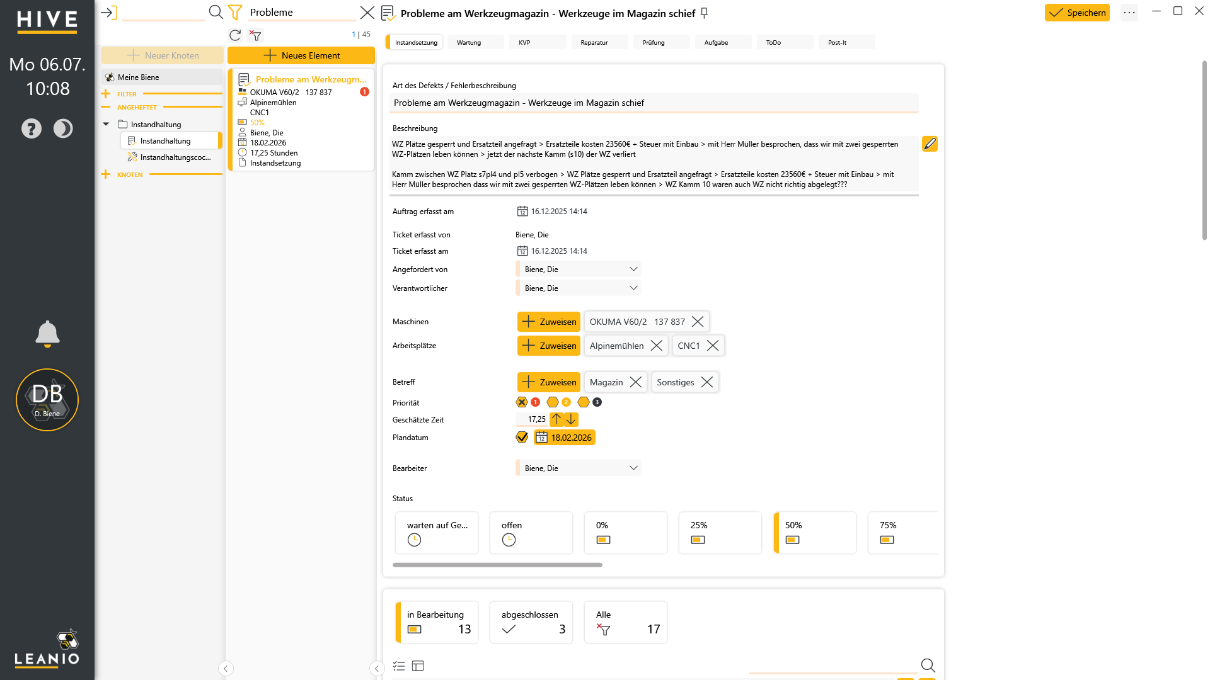This screenshot has height=680, width=1210.
Task: Collapse the left tree panel chevron
Action: point(226,669)
